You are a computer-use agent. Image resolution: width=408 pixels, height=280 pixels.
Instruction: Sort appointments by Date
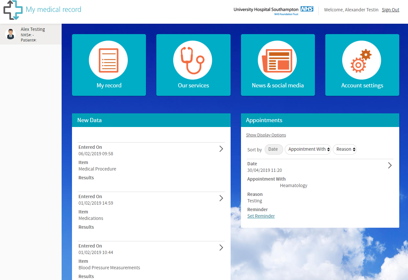point(273,149)
